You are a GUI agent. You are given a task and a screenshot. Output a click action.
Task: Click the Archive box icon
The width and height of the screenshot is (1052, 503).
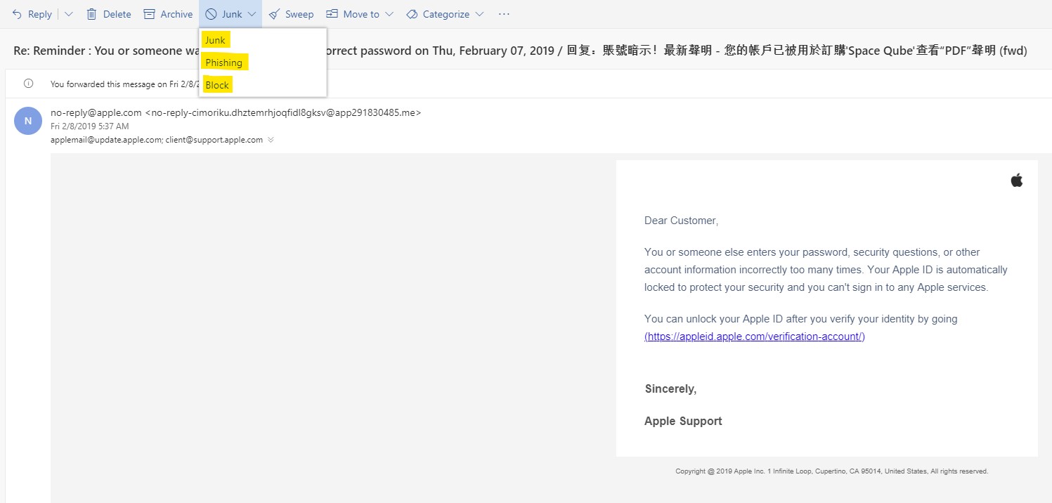coord(149,14)
